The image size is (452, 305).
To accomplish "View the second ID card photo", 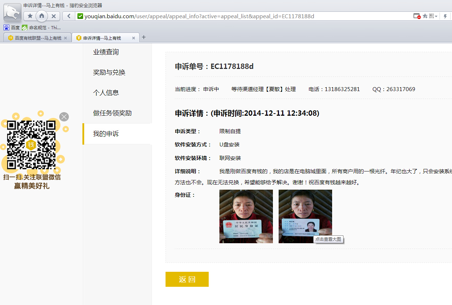I will coord(305,216).
